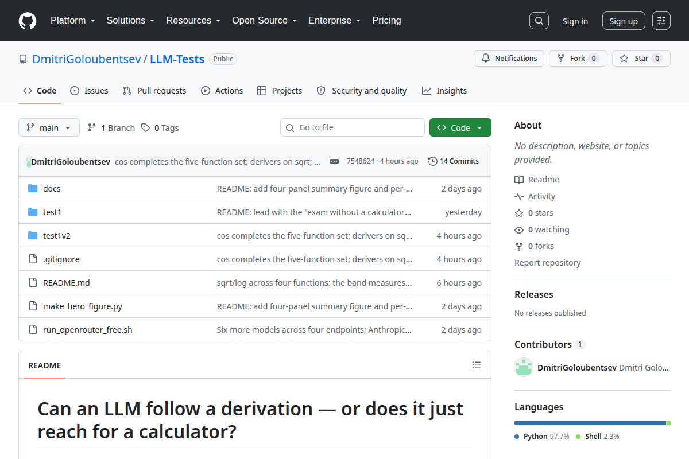Open commit hash 7548624
This screenshot has width=689, height=459.
(x=361, y=161)
